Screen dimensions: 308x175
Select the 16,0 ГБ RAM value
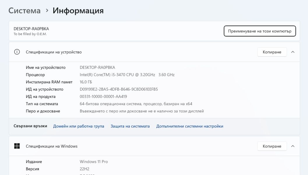pyautogui.click(x=86, y=82)
